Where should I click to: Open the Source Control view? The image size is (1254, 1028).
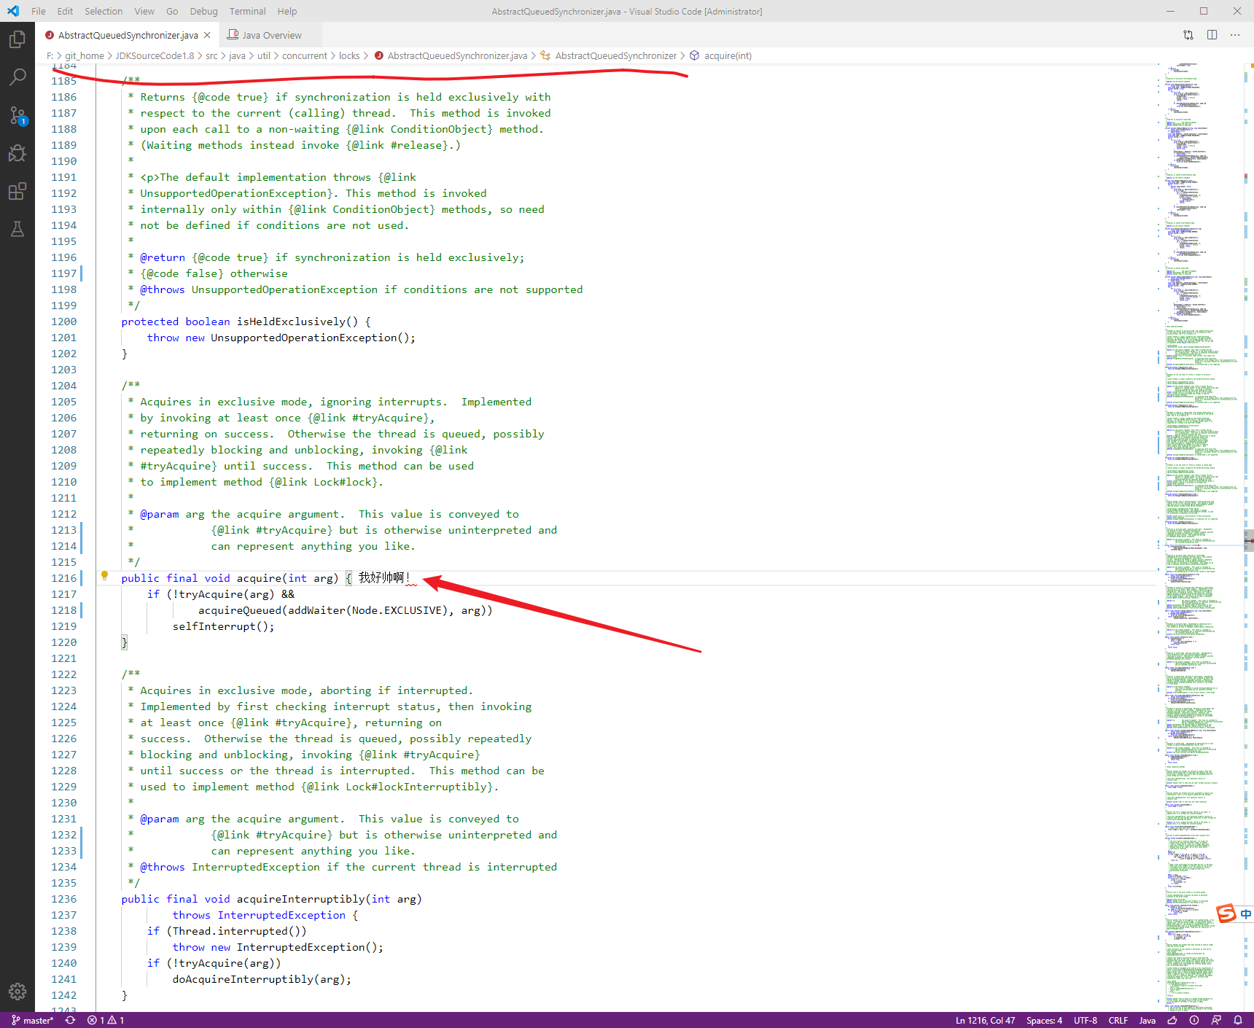[x=17, y=115]
